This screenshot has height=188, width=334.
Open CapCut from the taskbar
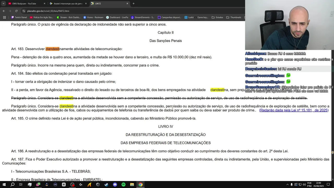point(64,184)
